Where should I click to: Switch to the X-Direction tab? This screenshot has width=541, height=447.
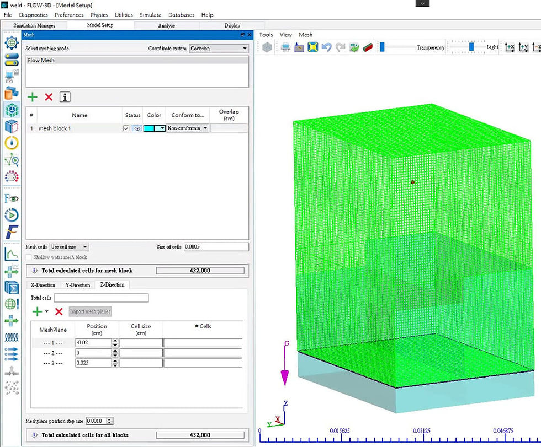coord(43,285)
